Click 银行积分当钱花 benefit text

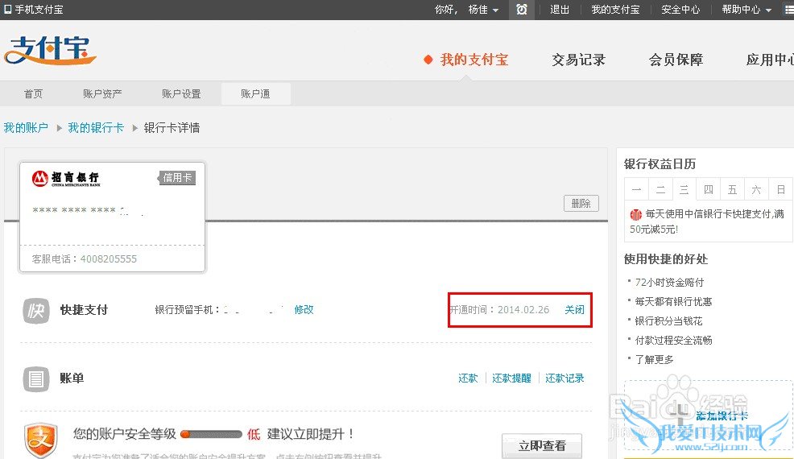(668, 321)
